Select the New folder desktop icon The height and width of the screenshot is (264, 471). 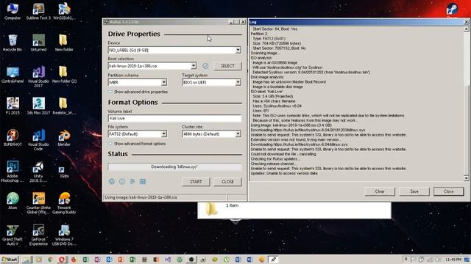click(64, 43)
